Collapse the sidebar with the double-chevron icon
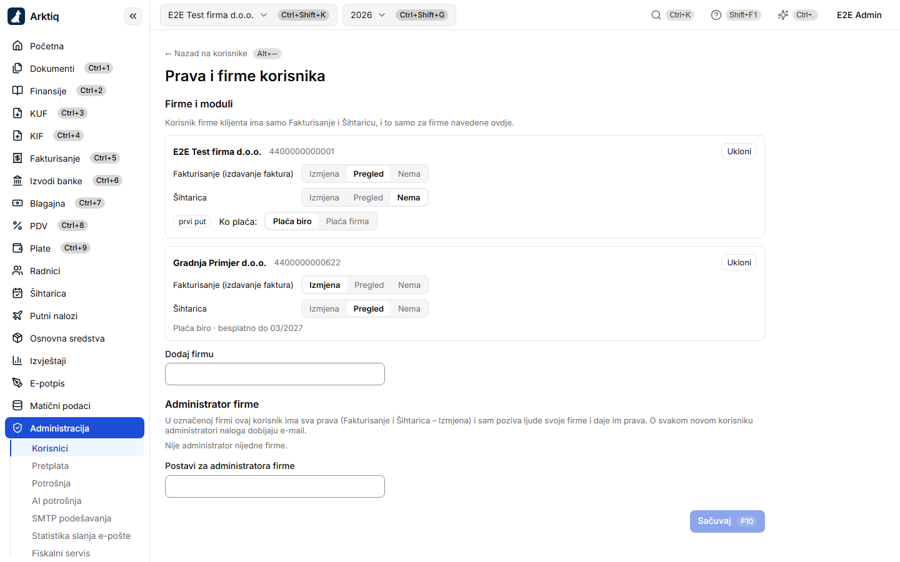 point(133,16)
